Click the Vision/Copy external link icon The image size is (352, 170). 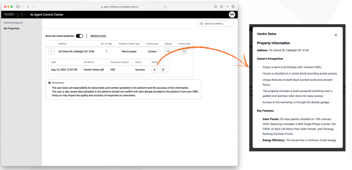tap(184, 51)
